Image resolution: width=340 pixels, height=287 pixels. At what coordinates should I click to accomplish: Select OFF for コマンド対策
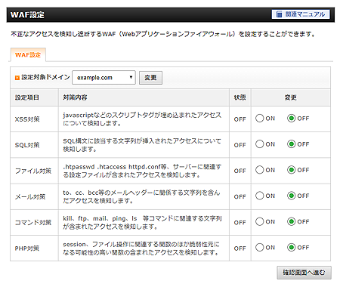point(291,222)
